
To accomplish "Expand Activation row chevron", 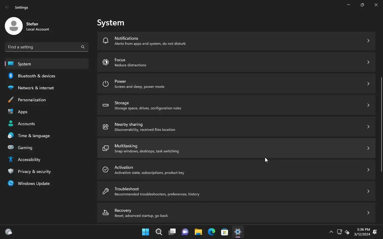I will pyautogui.click(x=368, y=170).
